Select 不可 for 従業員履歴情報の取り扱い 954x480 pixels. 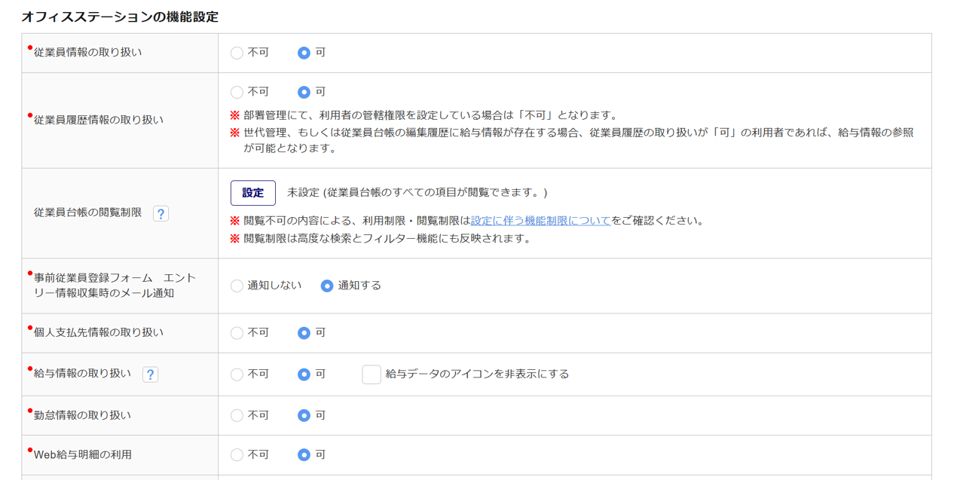237,92
